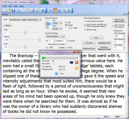Open the File menu
129x119 pixels.
[x=5, y=6]
